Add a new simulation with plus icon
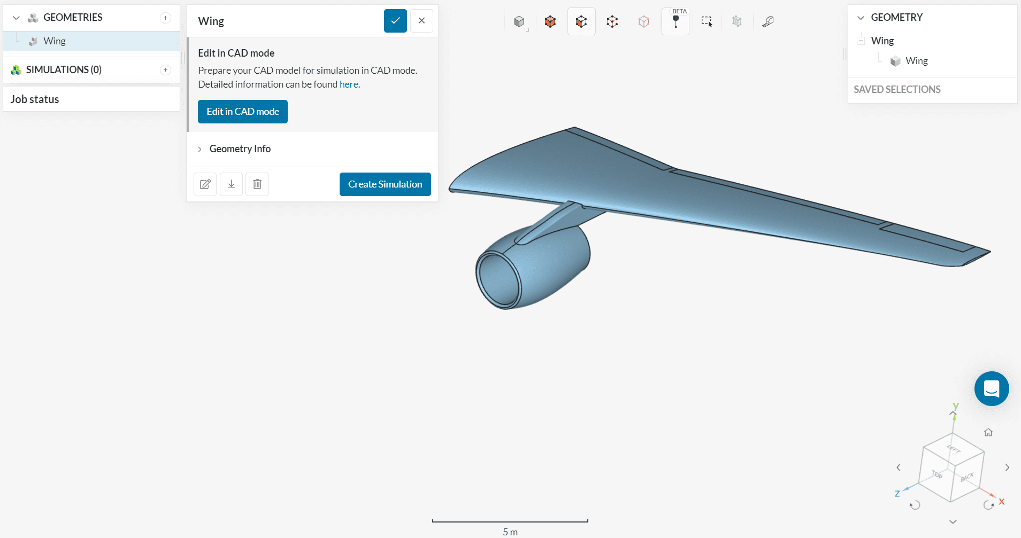The height and width of the screenshot is (538, 1021). point(166,70)
